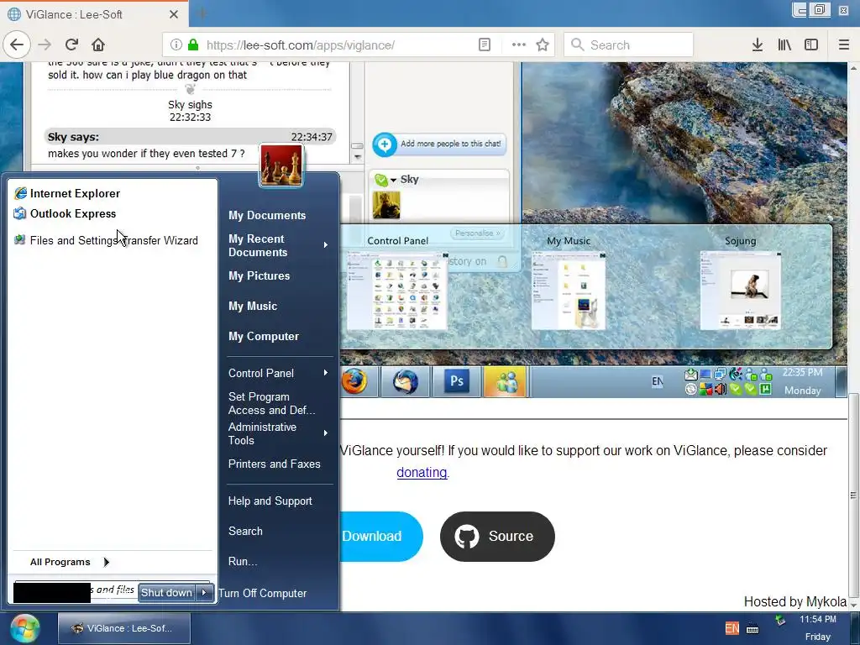Click the chess user picture

281,165
